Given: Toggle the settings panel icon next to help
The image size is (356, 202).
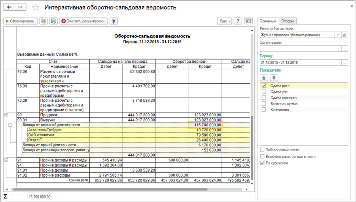Looking at the screenshot, I should (249, 21).
